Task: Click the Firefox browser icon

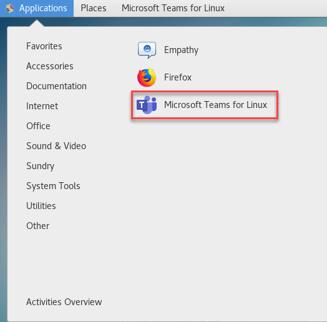Action: coord(147,77)
